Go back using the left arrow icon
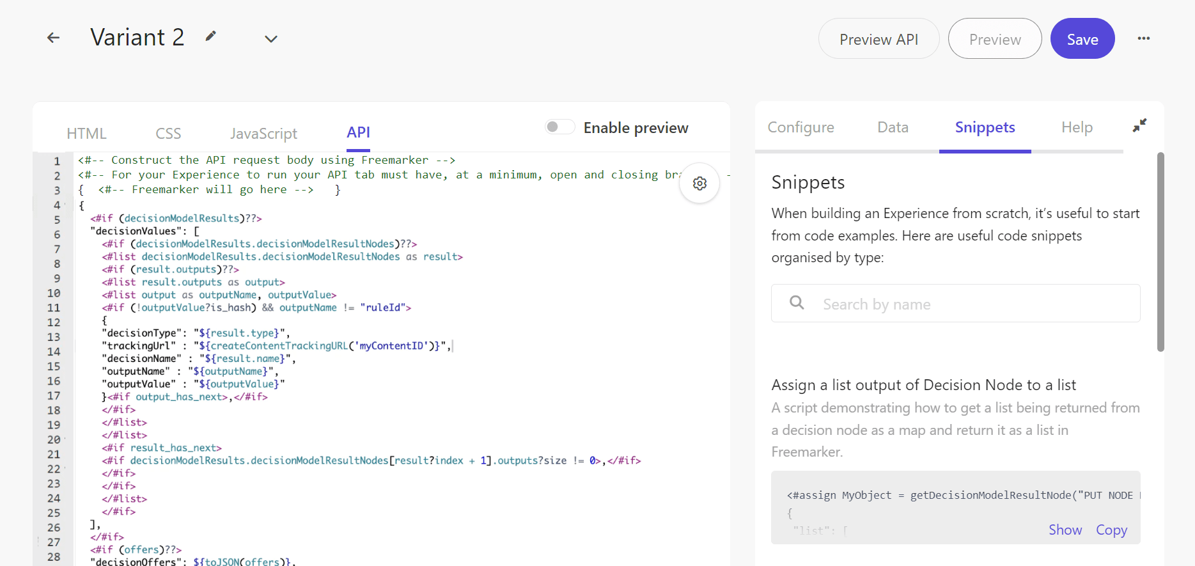Image resolution: width=1195 pixels, height=566 pixels. 54,38
